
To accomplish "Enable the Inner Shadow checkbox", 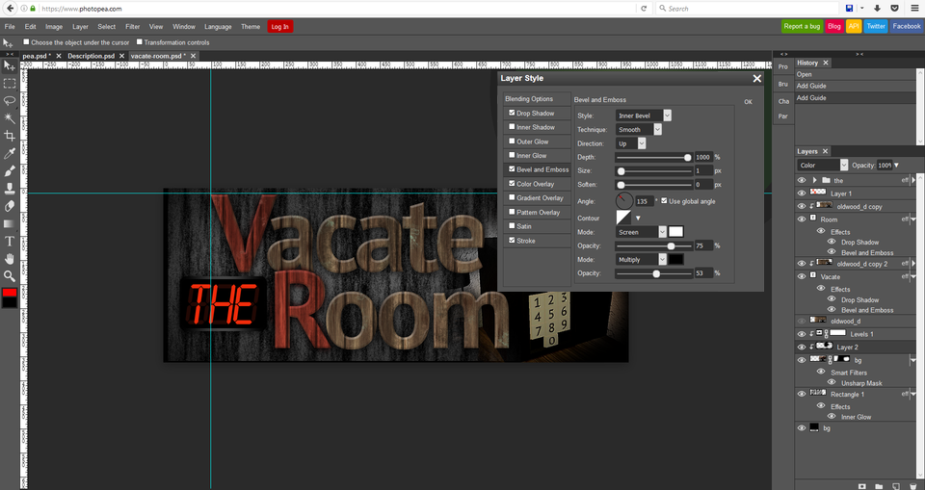I will point(513,127).
